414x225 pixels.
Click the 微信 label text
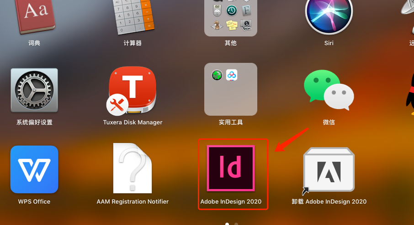[x=329, y=123]
